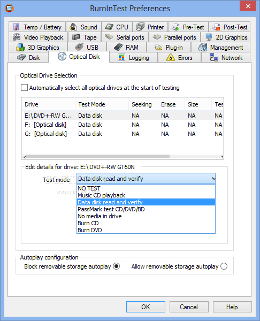This screenshot has height=321, width=260.
Task: Click the scroll left arrow in drive list
Action: (25, 157)
